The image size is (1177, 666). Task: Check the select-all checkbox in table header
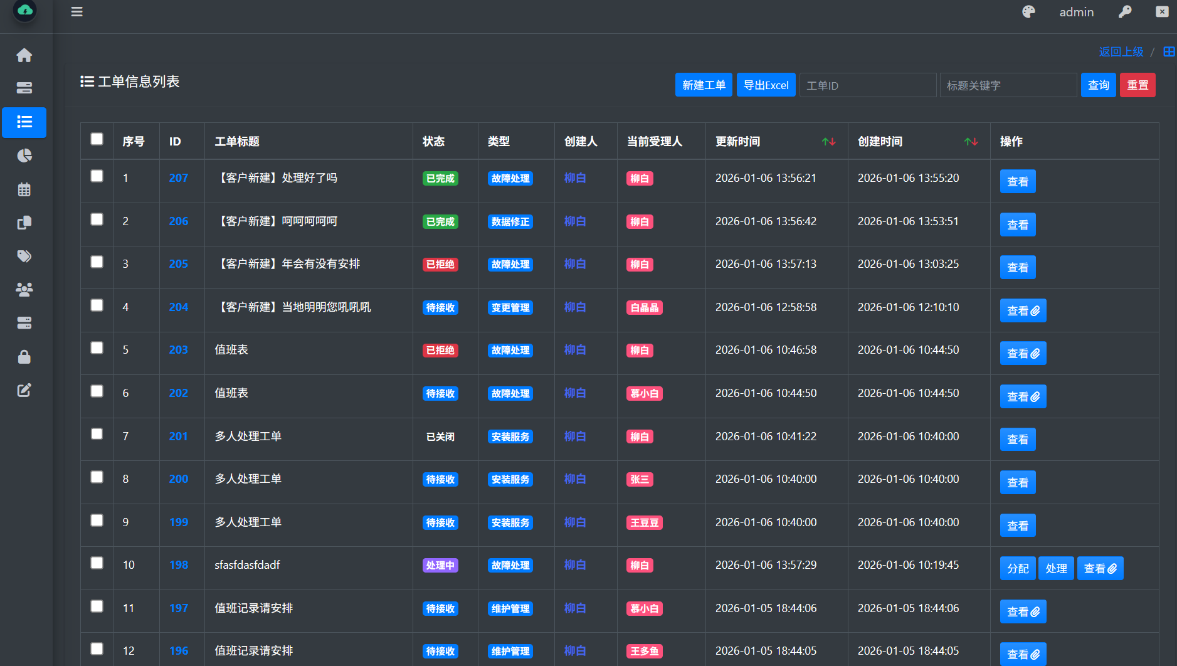point(97,139)
